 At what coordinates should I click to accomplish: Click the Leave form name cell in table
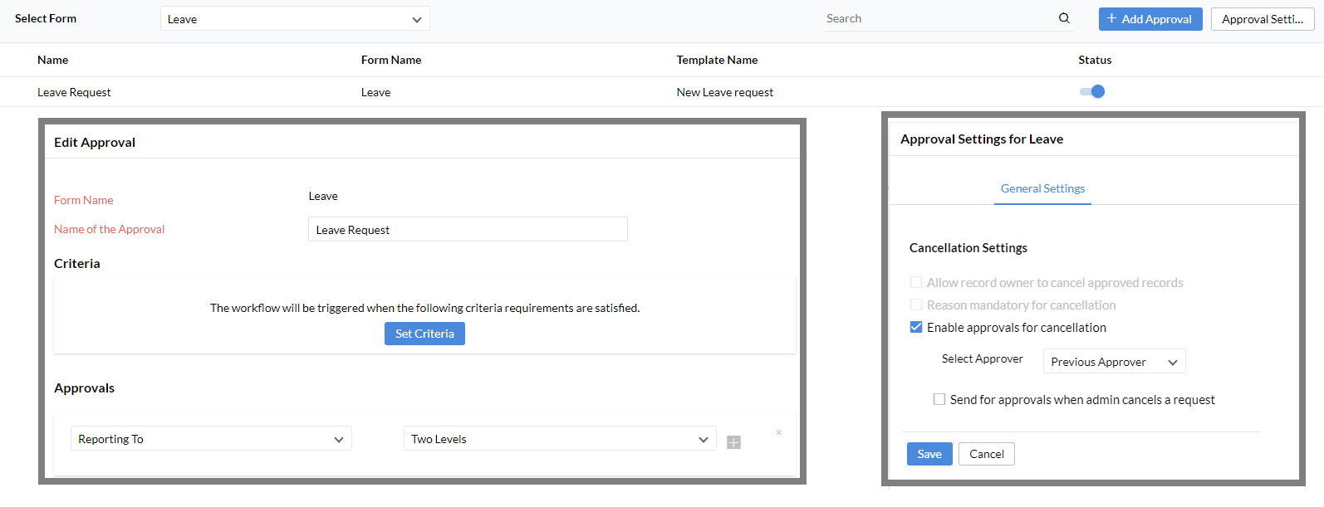click(x=375, y=92)
